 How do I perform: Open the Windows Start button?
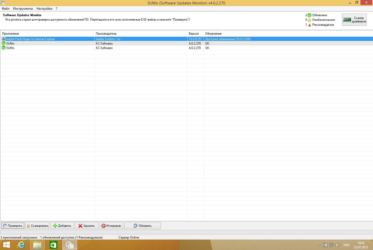point(6,245)
